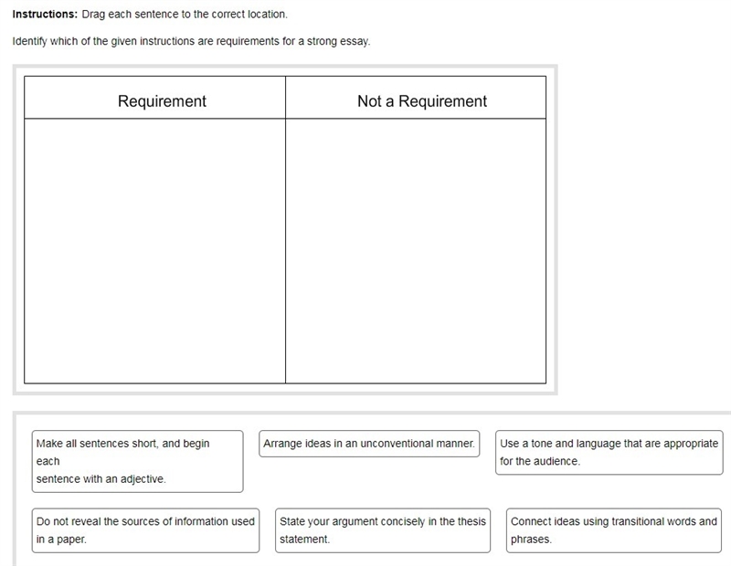Viewport: 731px width, 566px height.
Task: Select the card mentioning the thesis statement
Action: tap(383, 530)
